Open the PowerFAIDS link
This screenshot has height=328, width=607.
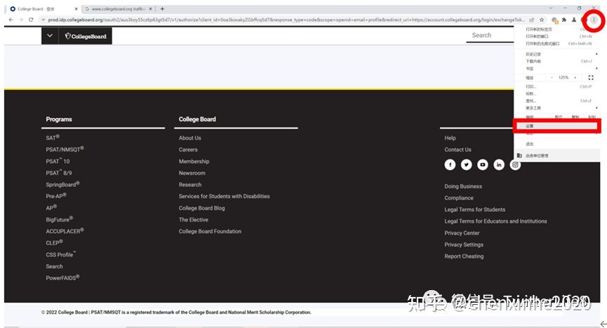point(62,277)
